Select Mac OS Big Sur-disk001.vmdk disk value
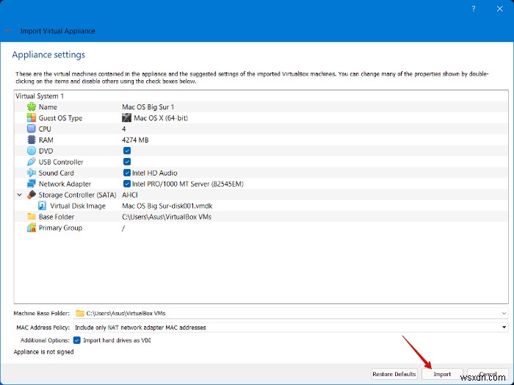Viewport: 514px width, 385px height. click(x=167, y=206)
